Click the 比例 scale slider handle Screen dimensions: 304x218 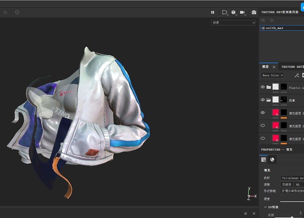point(292,217)
